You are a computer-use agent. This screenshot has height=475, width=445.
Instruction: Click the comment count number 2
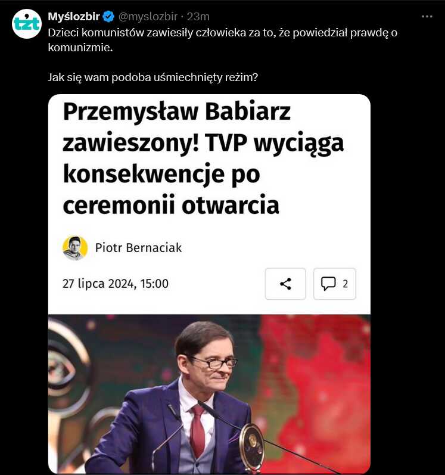tap(345, 284)
